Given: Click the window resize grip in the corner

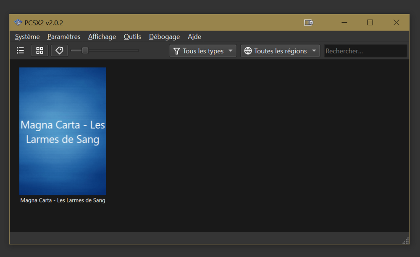Looking at the screenshot, I should (x=405, y=240).
